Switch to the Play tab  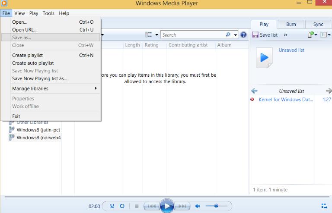point(264,24)
